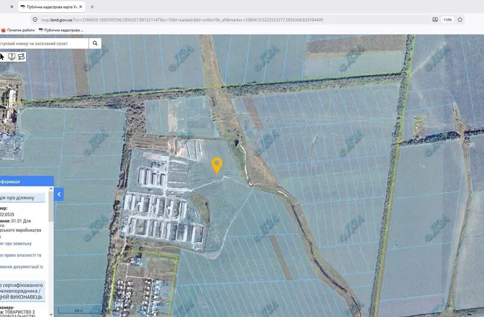
Task: Close the Публічна кадастрова карта tab
Action: (x=81, y=7)
